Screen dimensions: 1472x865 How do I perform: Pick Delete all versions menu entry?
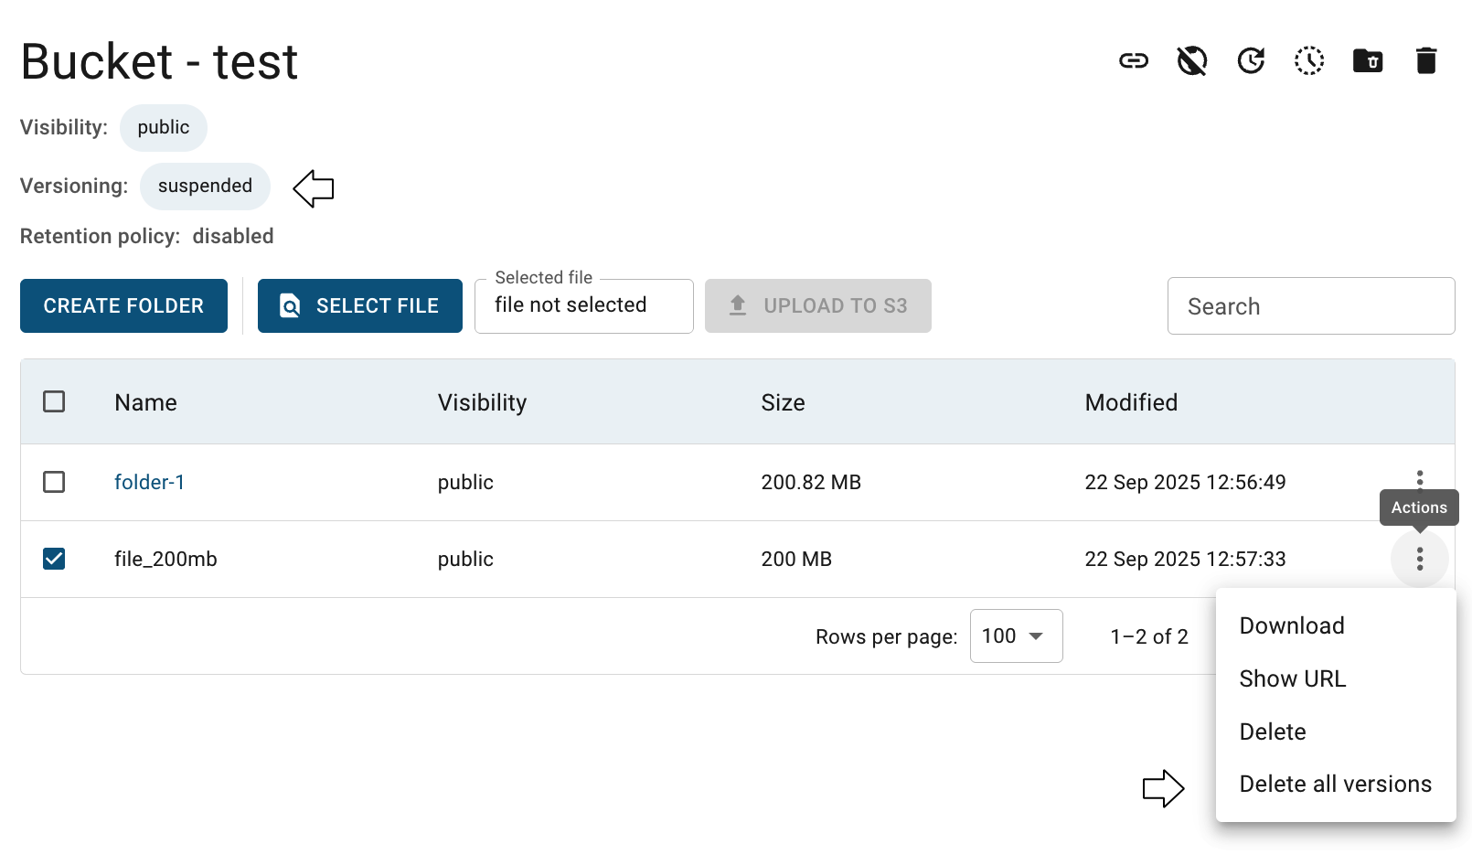click(1335, 785)
